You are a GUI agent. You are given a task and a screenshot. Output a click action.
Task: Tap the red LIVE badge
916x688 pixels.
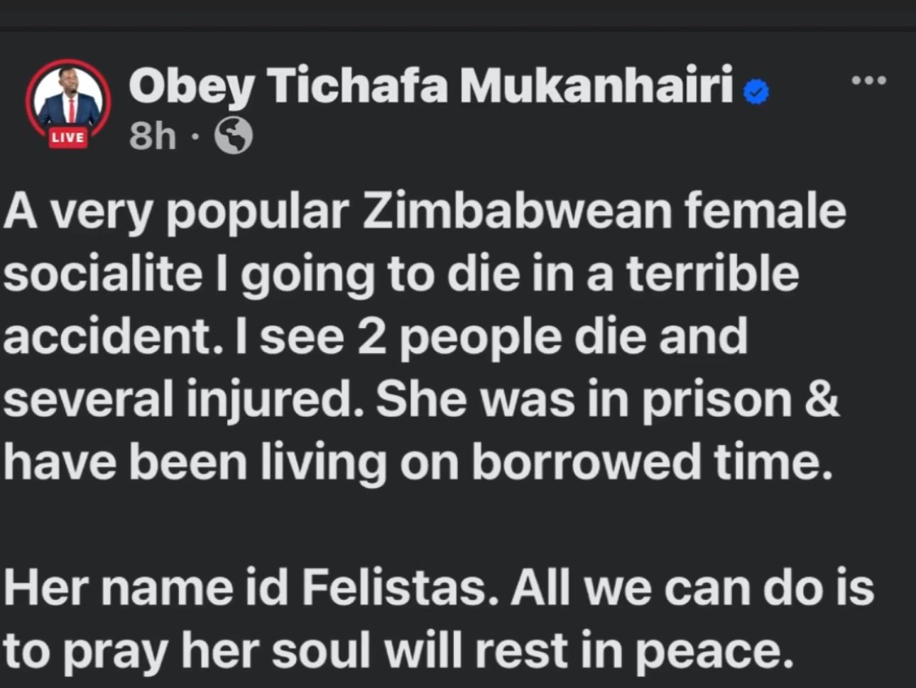68,137
